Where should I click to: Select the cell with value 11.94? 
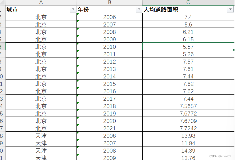(188, 143)
